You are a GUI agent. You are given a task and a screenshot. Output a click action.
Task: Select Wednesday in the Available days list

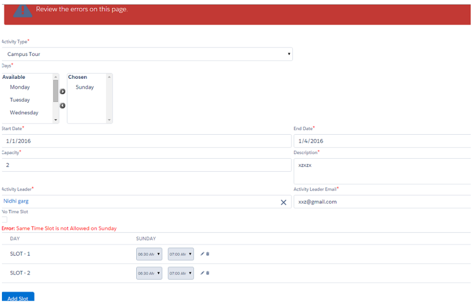24,113
